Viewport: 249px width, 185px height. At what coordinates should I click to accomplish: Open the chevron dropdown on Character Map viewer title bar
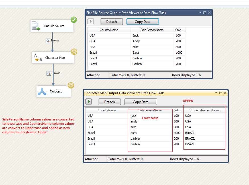216,93
